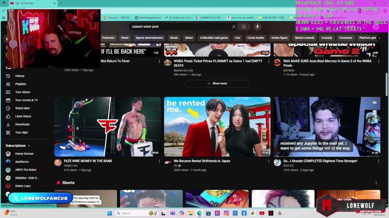The height and width of the screenshot is (218, 389).
Task: Open options for Refs MAKE SURE video
Action: (378, 61)
